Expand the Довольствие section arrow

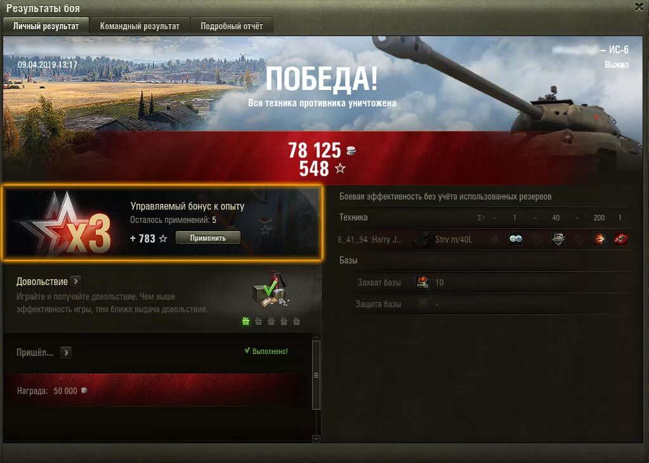pyautogui.click(x=75, y=281)
